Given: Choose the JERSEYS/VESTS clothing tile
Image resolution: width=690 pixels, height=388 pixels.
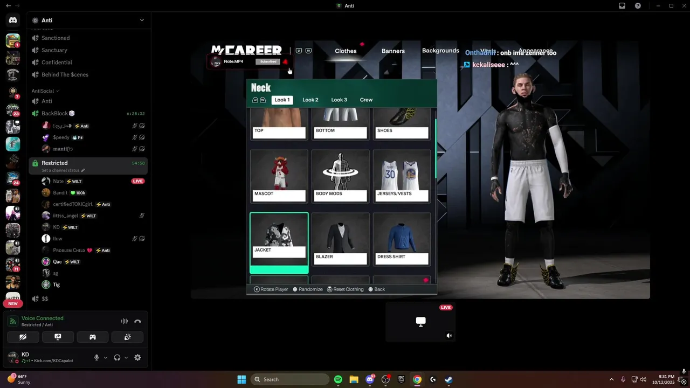Looking at the screenshot, I should click(402, 176).
